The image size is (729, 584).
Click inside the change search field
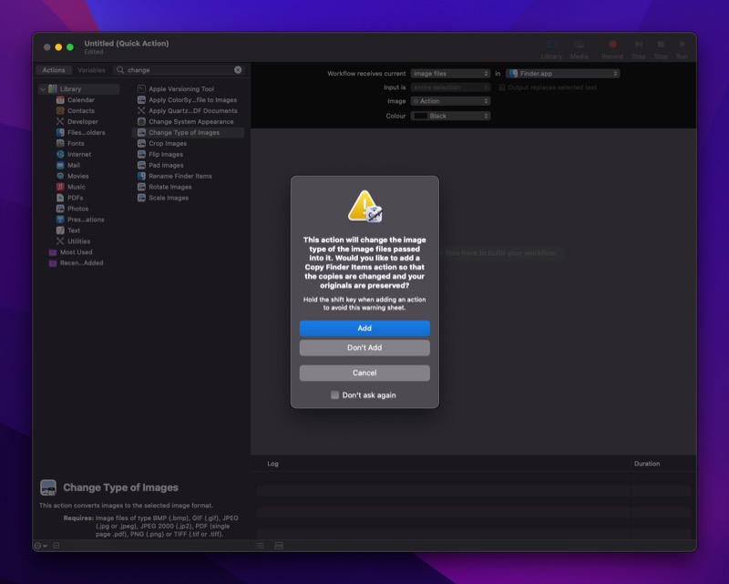(178, 69)
